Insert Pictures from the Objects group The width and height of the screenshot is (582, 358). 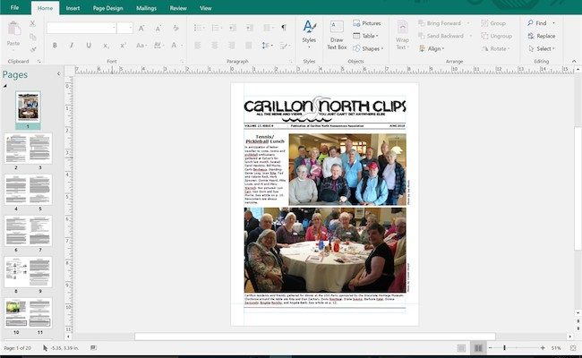(x=367, y=23)
